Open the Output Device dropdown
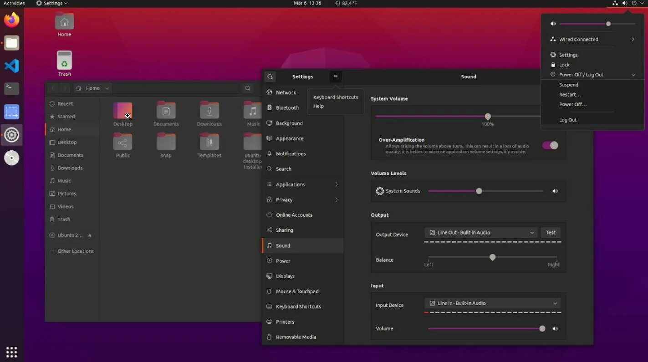The height and width of the screenshot is (362, 648). 481,233
